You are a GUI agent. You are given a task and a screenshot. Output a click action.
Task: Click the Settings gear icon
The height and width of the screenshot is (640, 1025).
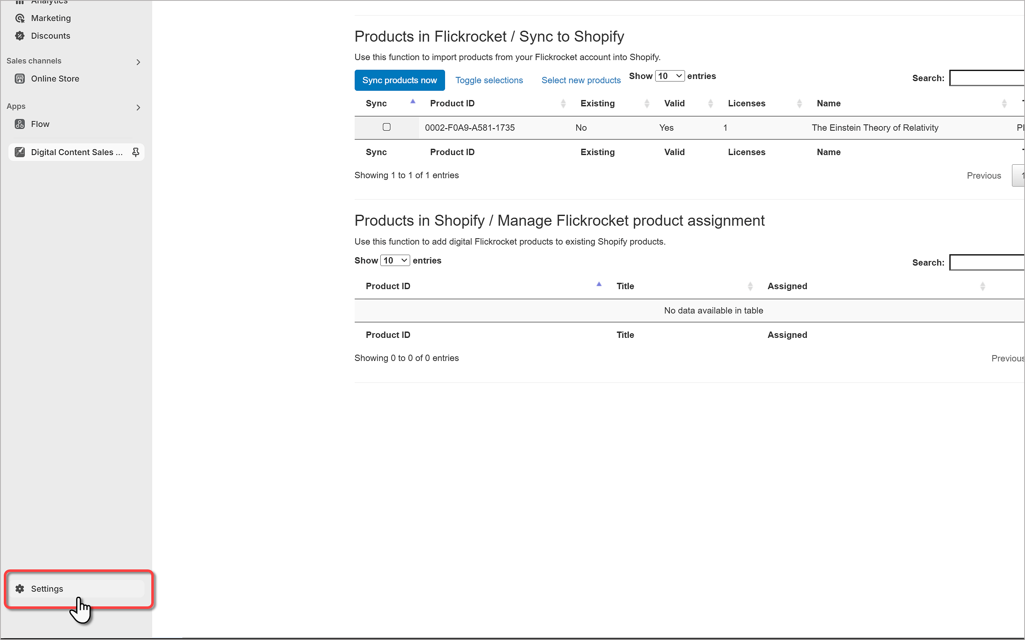[x=19, y=589]
